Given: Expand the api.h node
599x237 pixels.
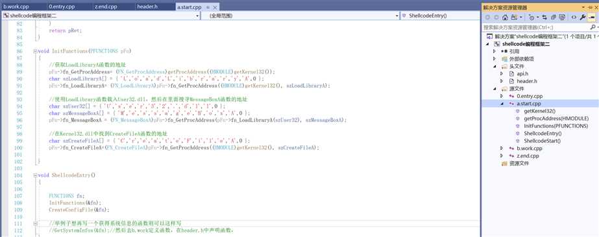Looking at the screenshot, I should [x=502, y=74].
